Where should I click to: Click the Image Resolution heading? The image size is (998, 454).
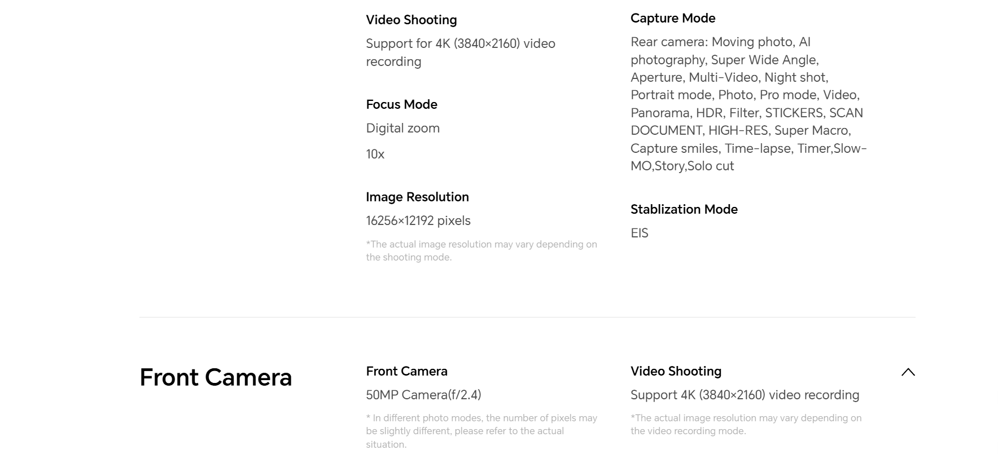(x=417, y=197)
